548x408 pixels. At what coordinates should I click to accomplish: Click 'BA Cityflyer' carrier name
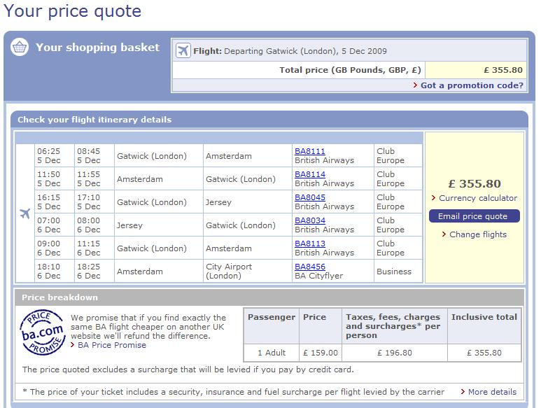(318, 276)
